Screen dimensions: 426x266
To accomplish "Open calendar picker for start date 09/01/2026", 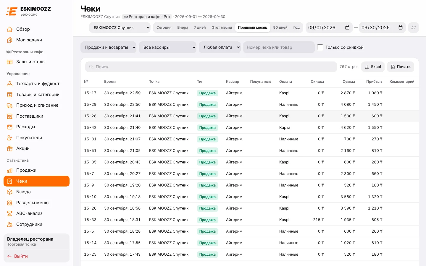I will [x=347, y=27].
